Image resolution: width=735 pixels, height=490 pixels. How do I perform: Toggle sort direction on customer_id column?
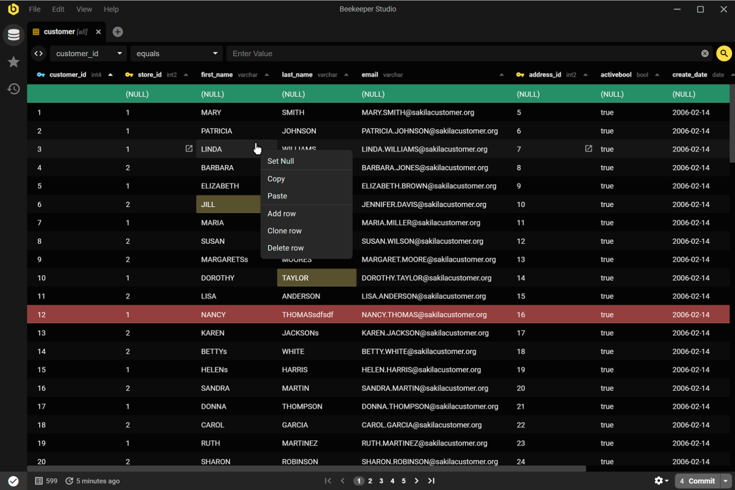tap(110, 74)
